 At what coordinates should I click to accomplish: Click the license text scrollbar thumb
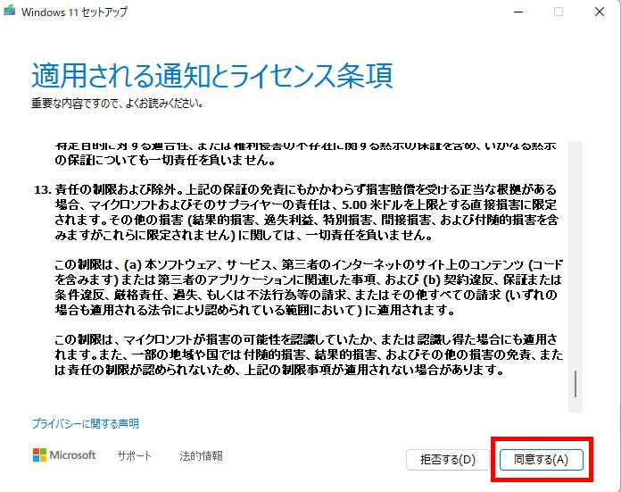pyautogui.click(x=575, y=383)
